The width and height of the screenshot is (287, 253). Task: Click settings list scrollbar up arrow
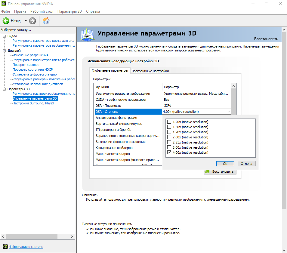click(233, 86)
